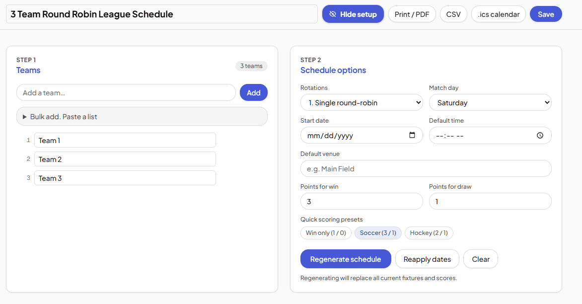
Task: Select the Hockey (2 / 1) preset
Action: tap(429, 233)
